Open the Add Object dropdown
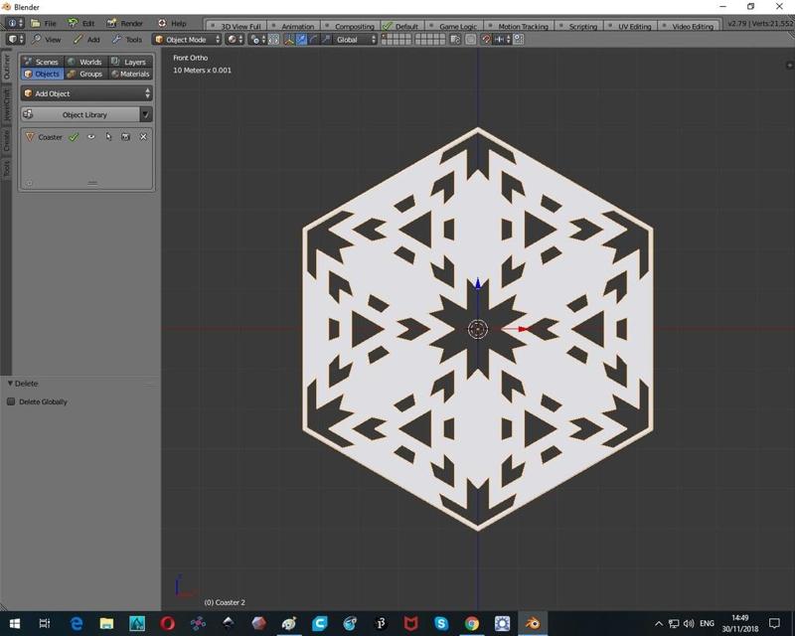The height and width of the screenshot is (636, 795). coord(86,93)
